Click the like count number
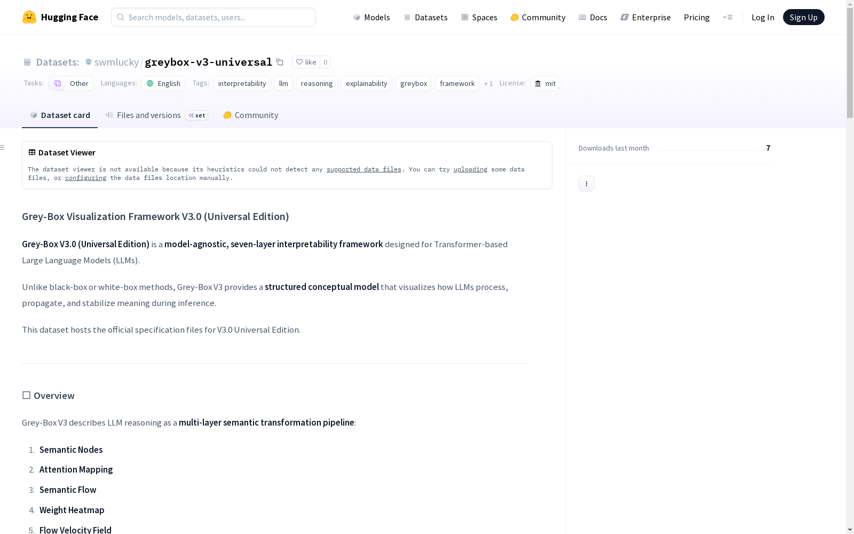The image size is (854, 534). [325, 62]
